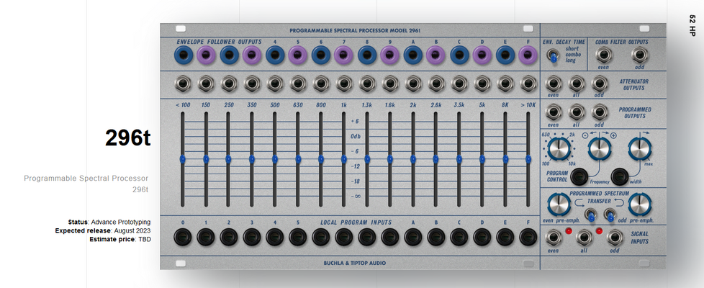
Task: Click the >10K band slider handle
Action: point(528,159)
